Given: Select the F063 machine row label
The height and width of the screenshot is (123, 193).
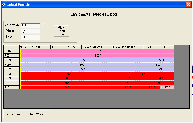Looking at the screenshot, I should pyautogui.click(x=12, y=74).
